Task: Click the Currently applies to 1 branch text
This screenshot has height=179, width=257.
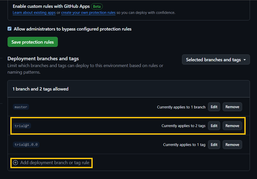Action: tap(181, 107)
